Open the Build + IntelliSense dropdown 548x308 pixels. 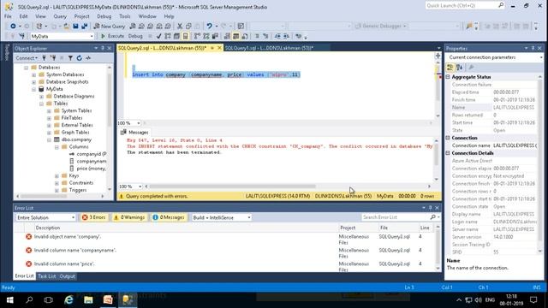tap(222, 217)
